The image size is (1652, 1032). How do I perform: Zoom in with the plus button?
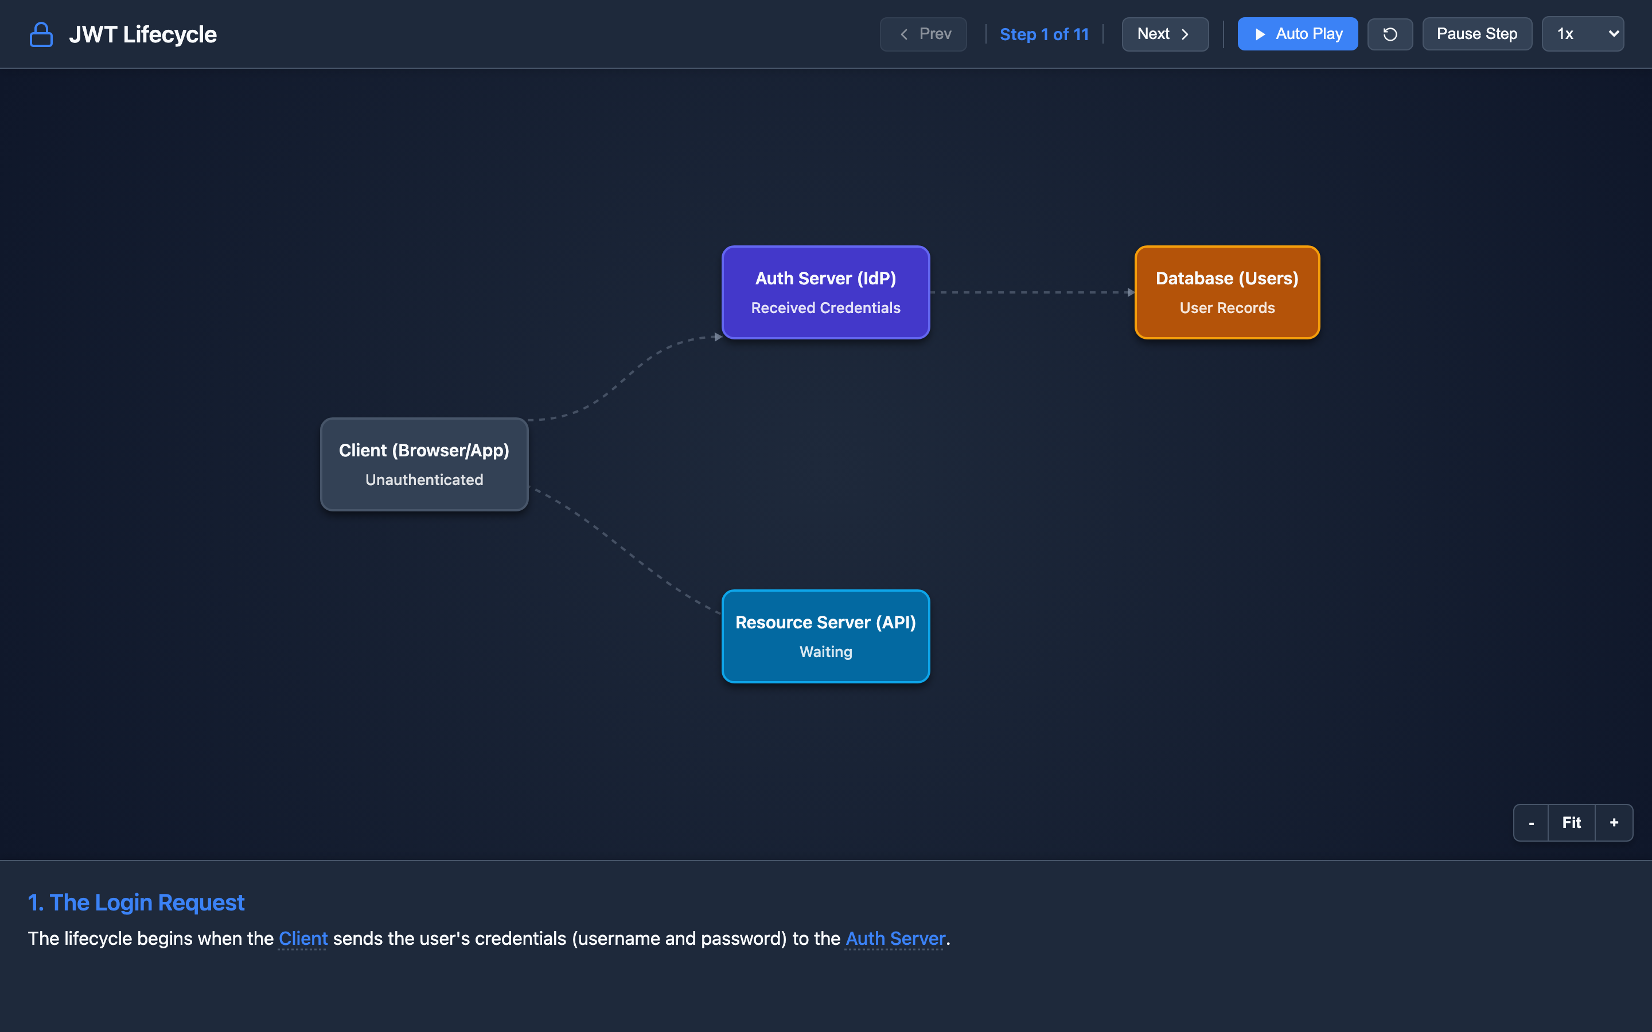(x=1614, y=823)
